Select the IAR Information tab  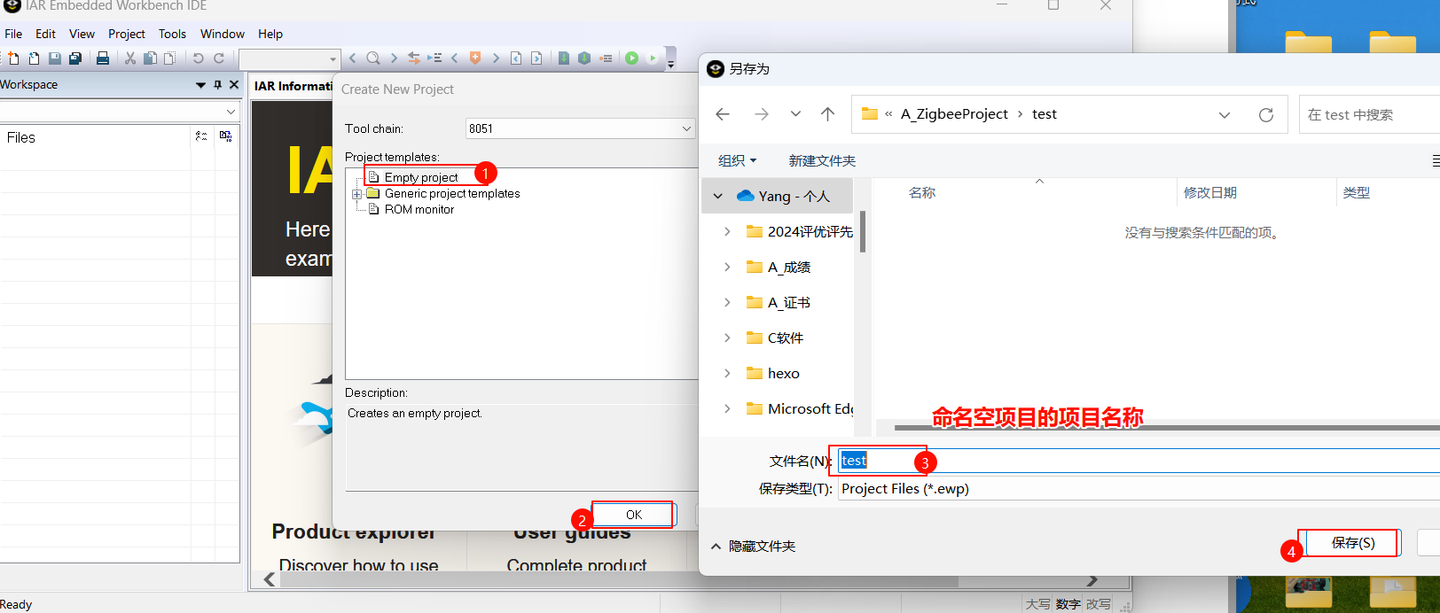click(293, 86)
